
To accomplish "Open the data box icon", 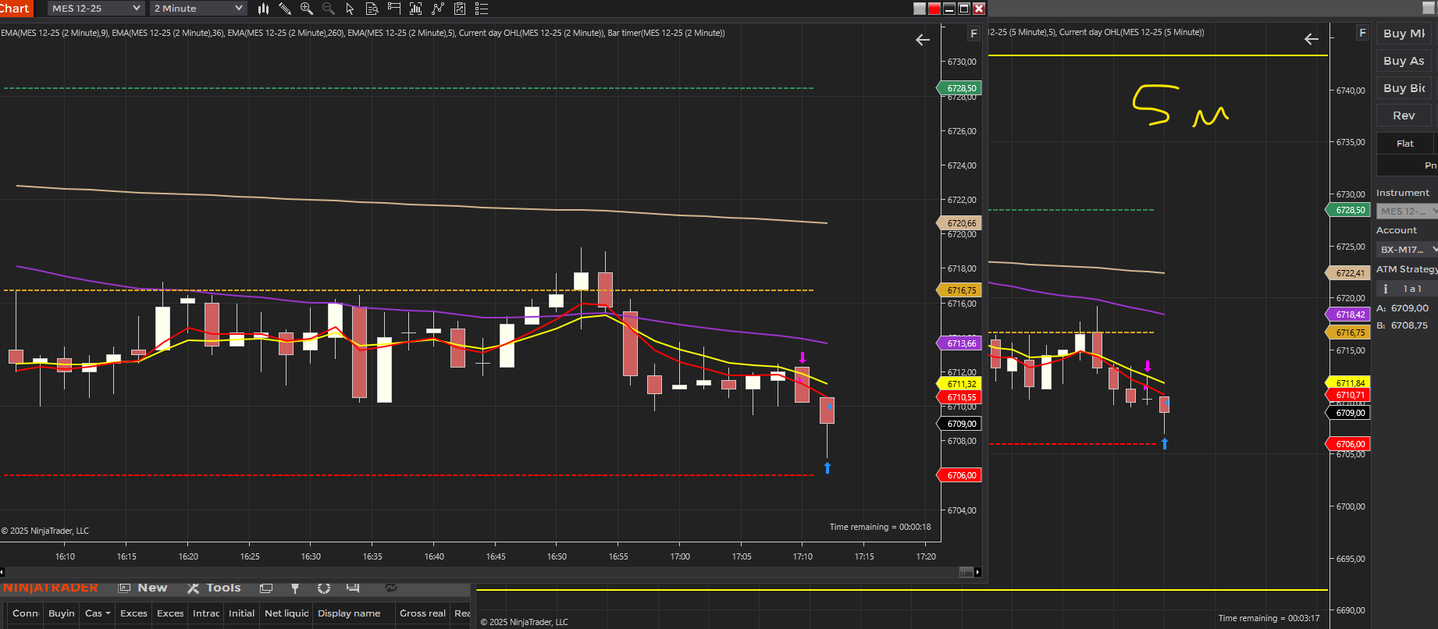I will pos(372,9).
